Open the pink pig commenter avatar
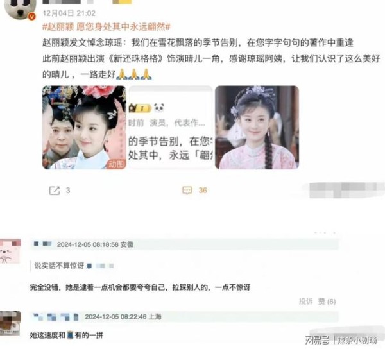 [x=10, y=251]
